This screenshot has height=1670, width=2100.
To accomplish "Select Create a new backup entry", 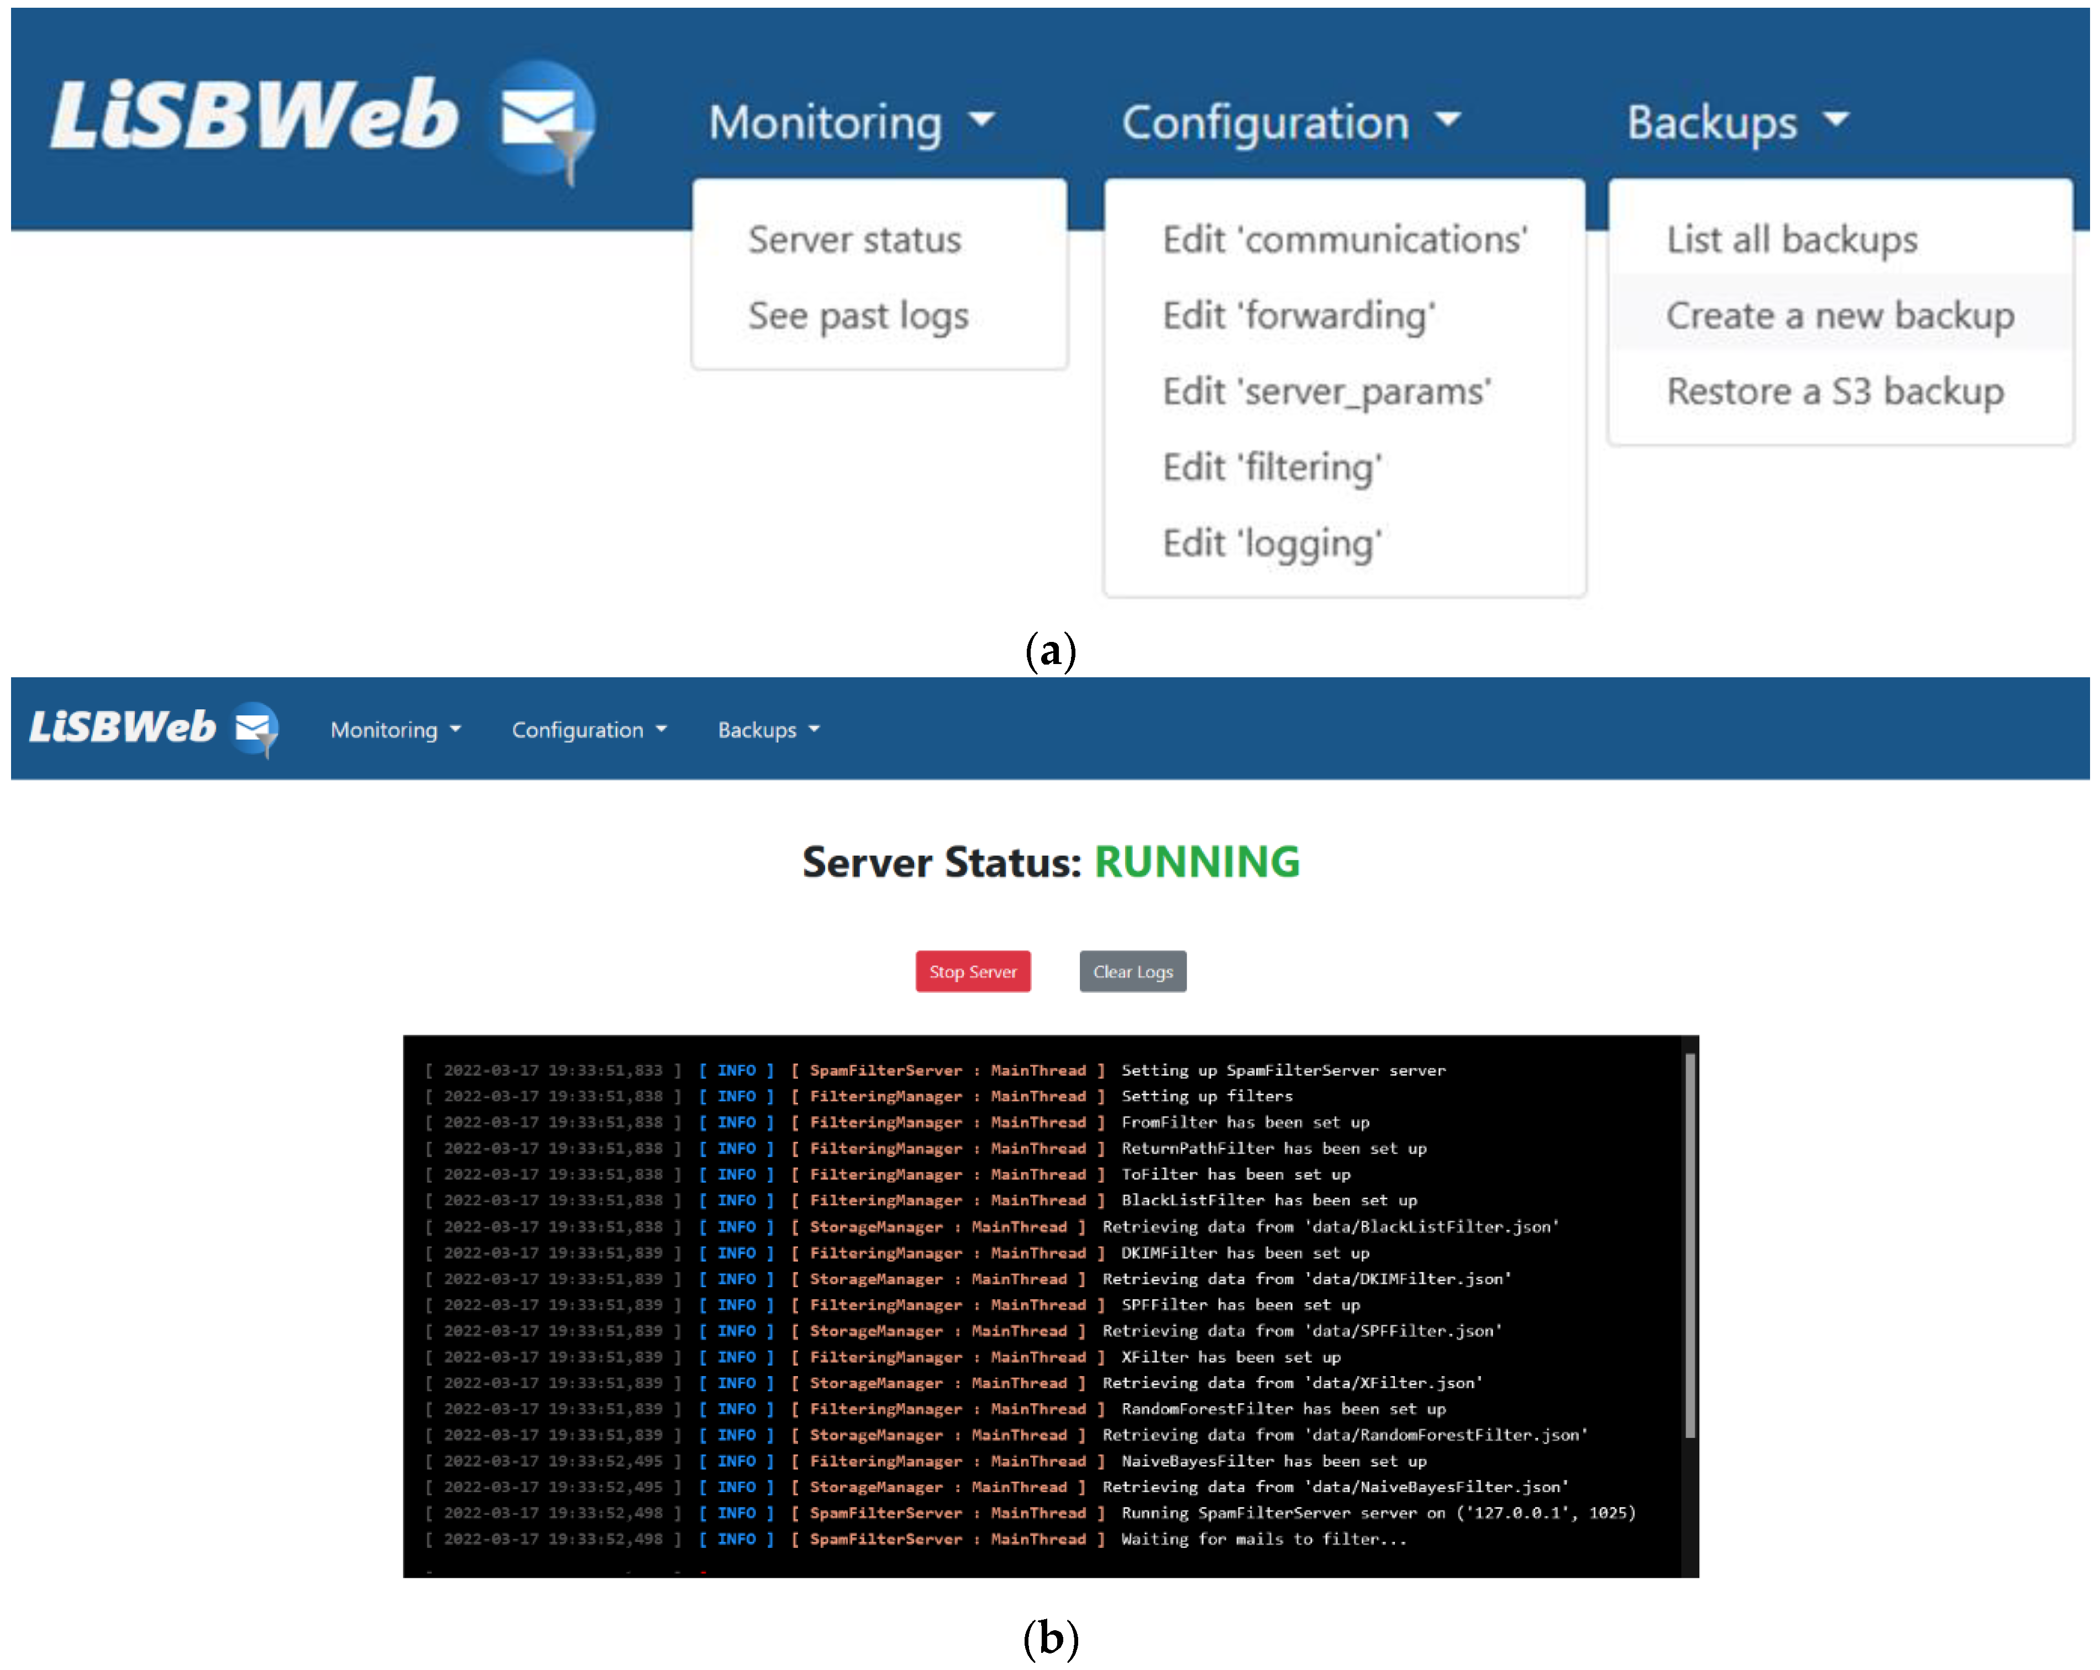I will [x=1839, y=315].
